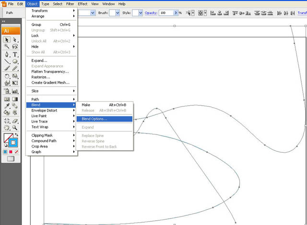Select the Selection tool (black arrow)
This screenshot has height=225, width=307.
[7, 40]
